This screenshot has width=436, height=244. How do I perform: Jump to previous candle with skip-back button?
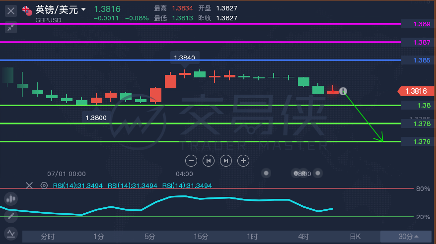[x=209, y=161]
